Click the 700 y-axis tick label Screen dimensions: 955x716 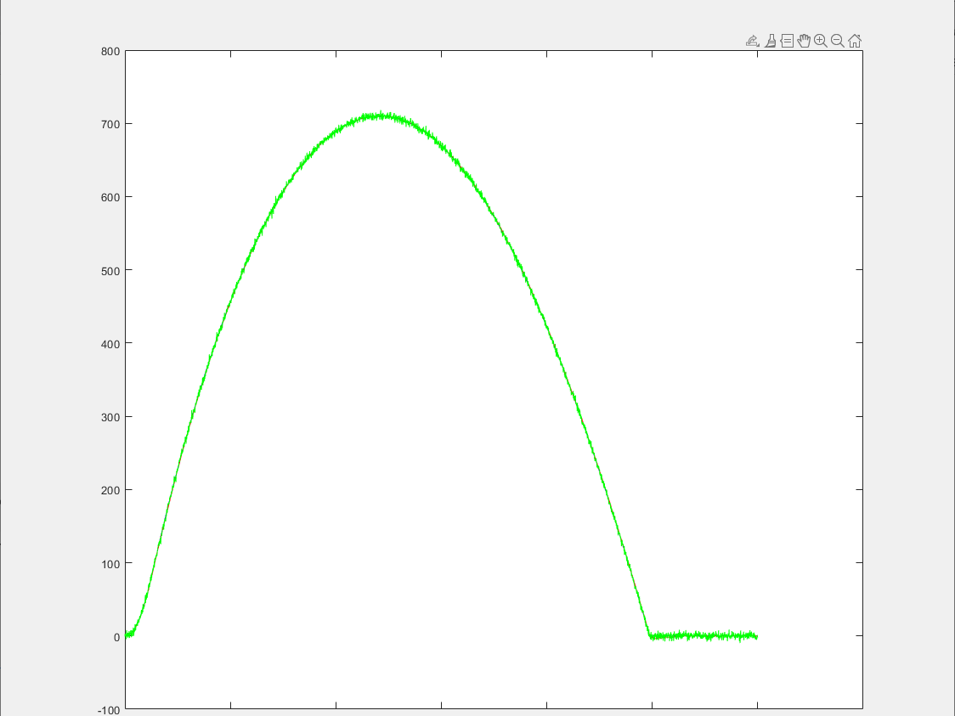coord(110,124)
